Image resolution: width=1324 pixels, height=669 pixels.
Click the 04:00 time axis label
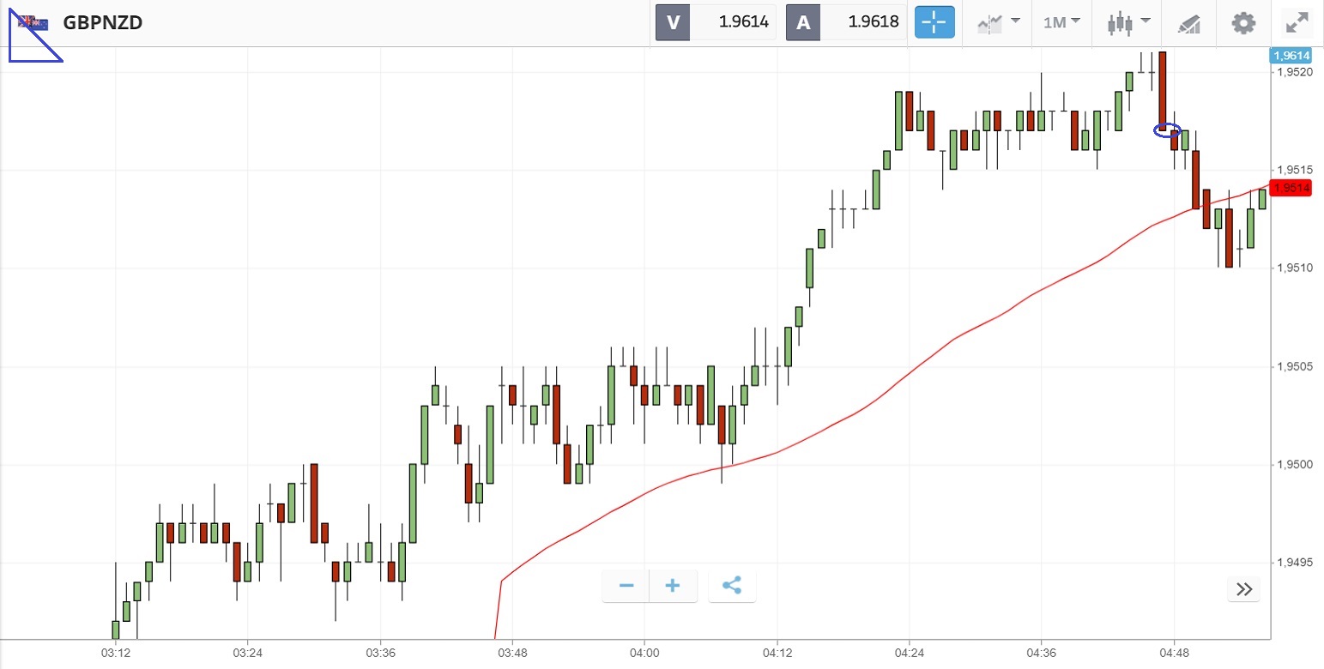tap(644, 654)
